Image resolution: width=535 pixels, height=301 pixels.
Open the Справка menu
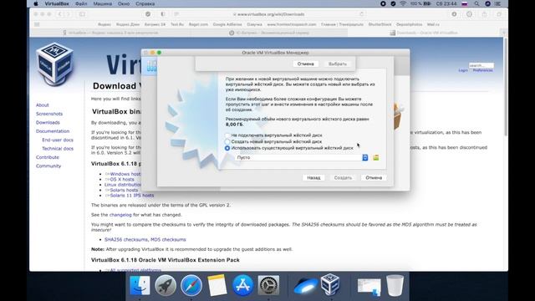click(145, 3)
